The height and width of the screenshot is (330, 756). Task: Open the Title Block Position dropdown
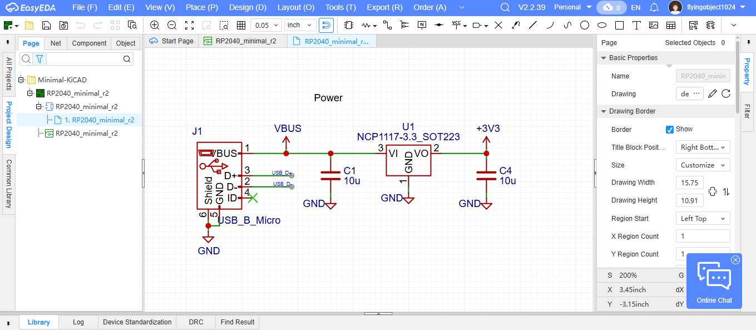703,147
